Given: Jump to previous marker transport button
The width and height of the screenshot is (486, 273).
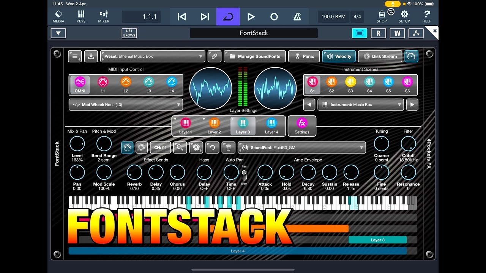Looking at the screenshot, I should (x=182, y=17).
